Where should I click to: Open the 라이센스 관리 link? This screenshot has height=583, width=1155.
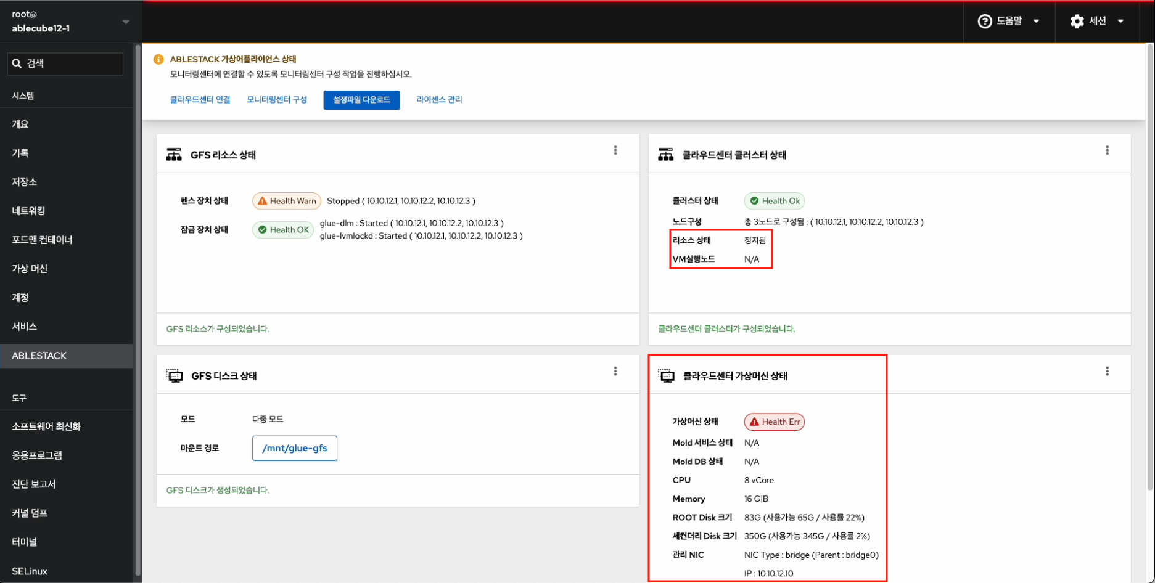439,100
